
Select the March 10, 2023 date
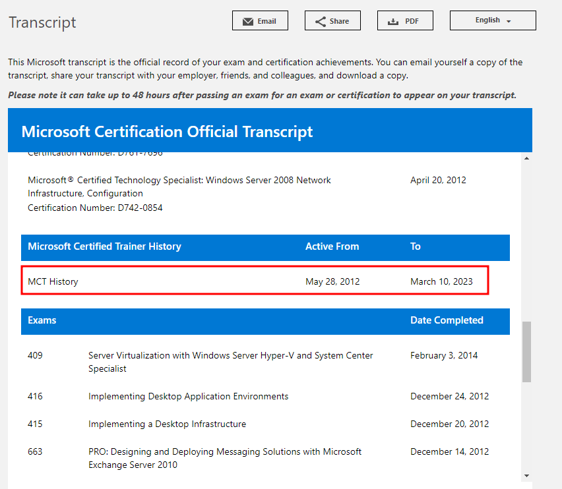441,281
